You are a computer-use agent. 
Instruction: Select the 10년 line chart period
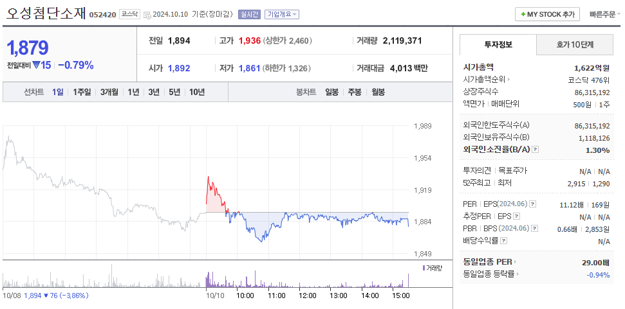pos(197,93)
